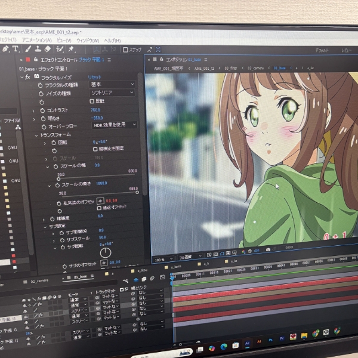Open Microsoft Edge from the taskbar
Image resolution: width=358 pixels, height=358 pixels.
coord(224,347)
